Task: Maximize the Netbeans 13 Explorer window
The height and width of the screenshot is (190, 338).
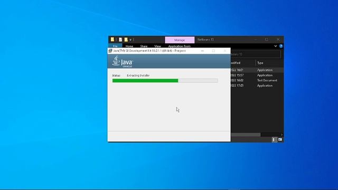Action: click(x=267, y=40)
